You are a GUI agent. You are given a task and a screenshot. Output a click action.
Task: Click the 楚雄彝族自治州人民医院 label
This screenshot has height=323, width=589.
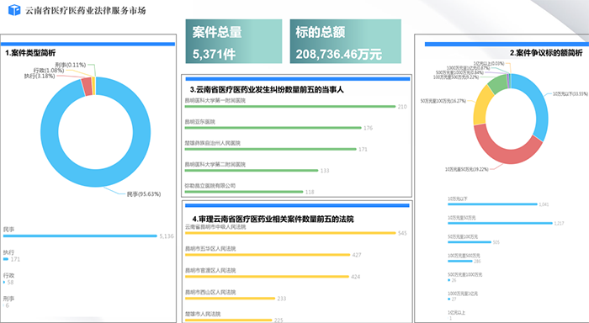tap(212, 143)
